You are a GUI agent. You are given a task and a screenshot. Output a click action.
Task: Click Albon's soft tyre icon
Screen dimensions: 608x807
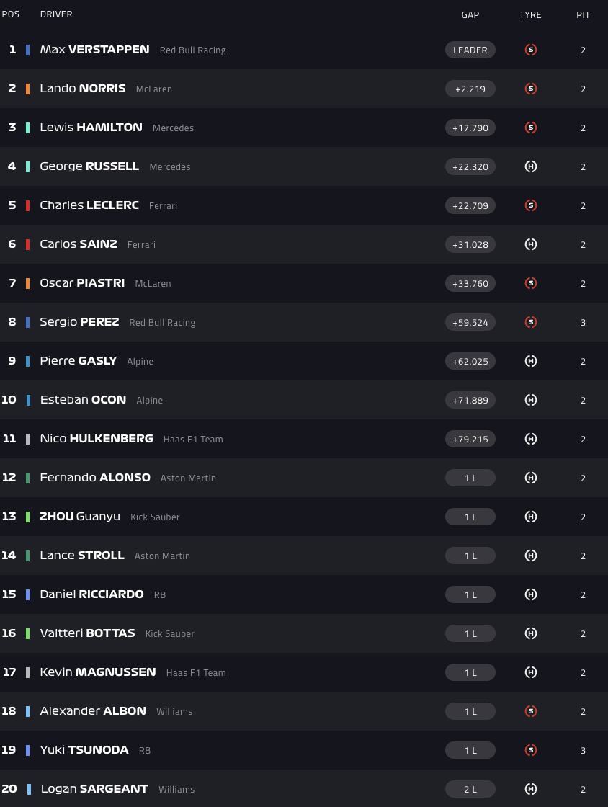[531, 711]
